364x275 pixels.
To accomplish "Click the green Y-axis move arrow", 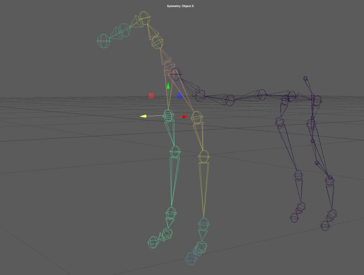I will coord(168,86).
